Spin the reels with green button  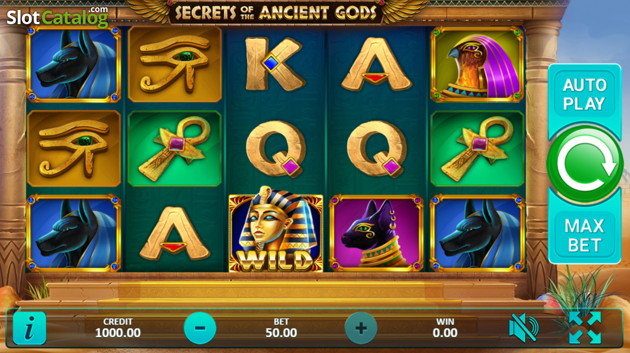pyautogui.click(x=585, y=164)
